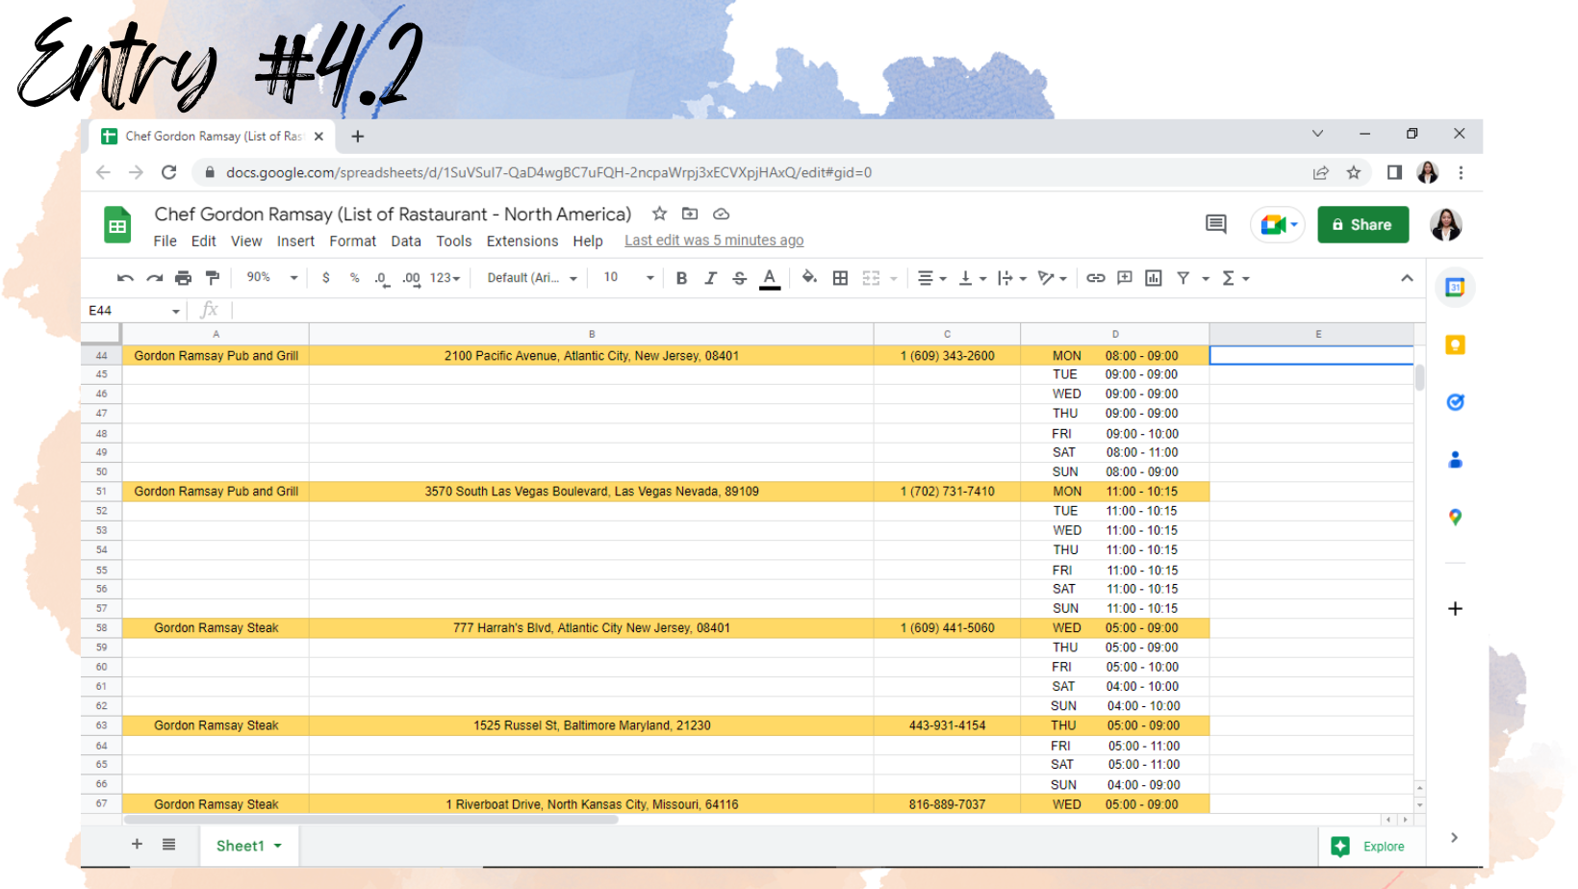The height and width of the screenshot is (889, 1578).
Task: Open Google Calendar in the side panel
Action: [1455, 287]
